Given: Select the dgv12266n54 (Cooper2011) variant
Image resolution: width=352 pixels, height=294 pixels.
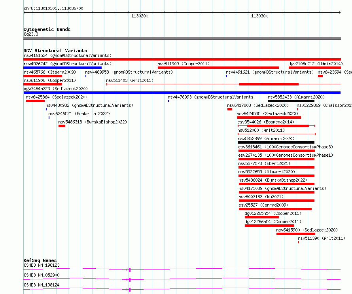Looking at the screenshot, I should [x=273, y=222].
